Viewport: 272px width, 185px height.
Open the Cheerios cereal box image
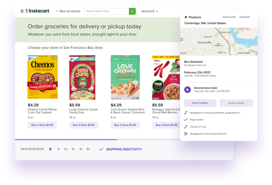point(42,77)
